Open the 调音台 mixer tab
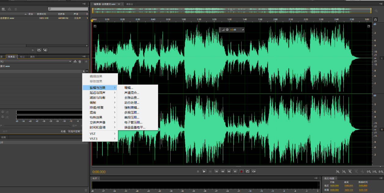The height and width of the screenshot is (193, 384). tap(130, 4)
